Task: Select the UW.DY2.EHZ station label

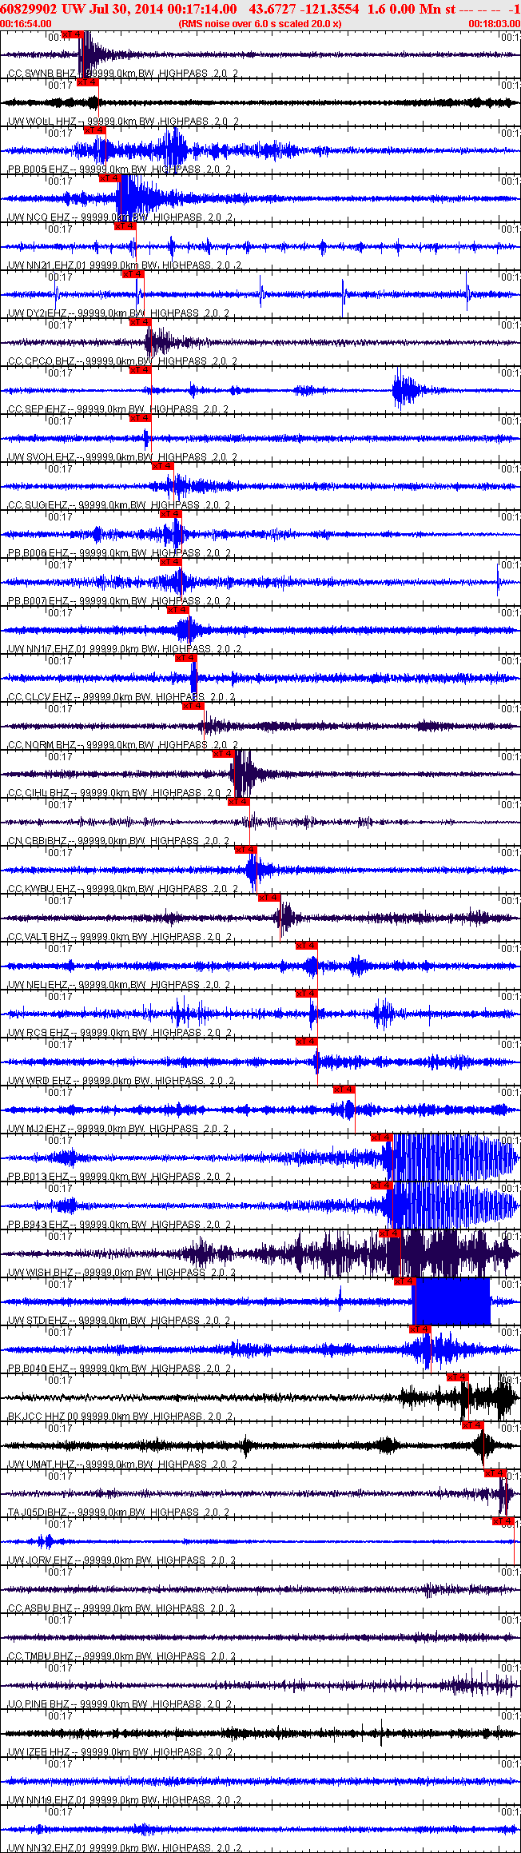Action: click(x=37, y=313)
